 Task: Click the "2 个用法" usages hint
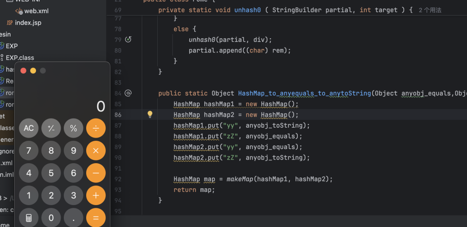(x=430, y=10)
